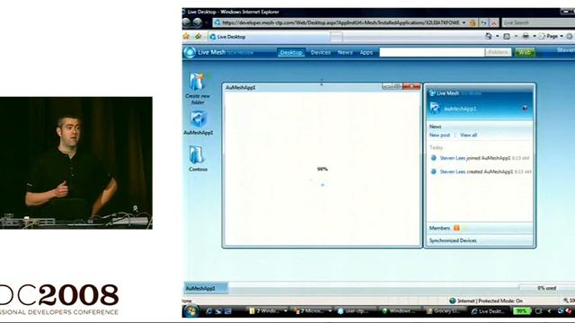
Task: Open the address bar history dropdown
Action: pyautogui.click(x=464, y=22)
